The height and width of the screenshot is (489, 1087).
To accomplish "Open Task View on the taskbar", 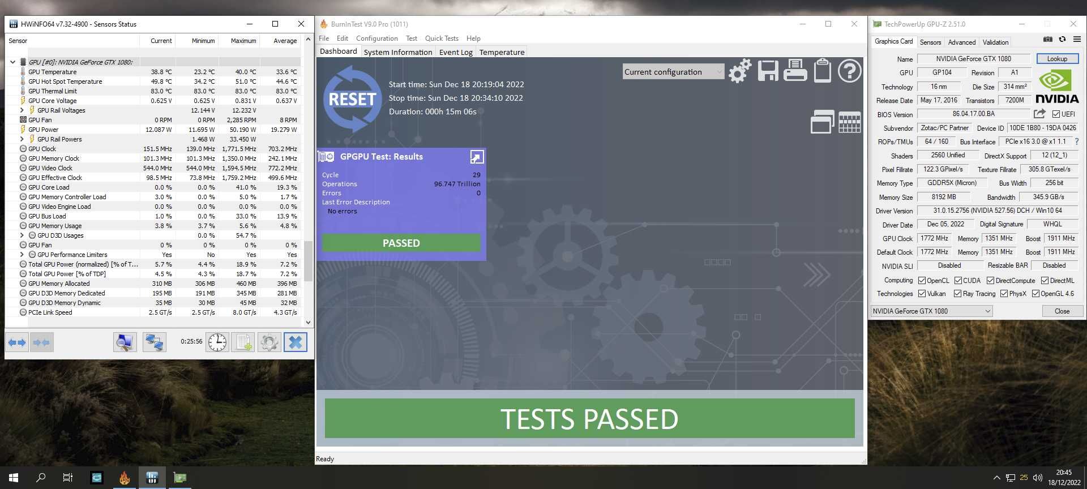I will click(68, 478).
